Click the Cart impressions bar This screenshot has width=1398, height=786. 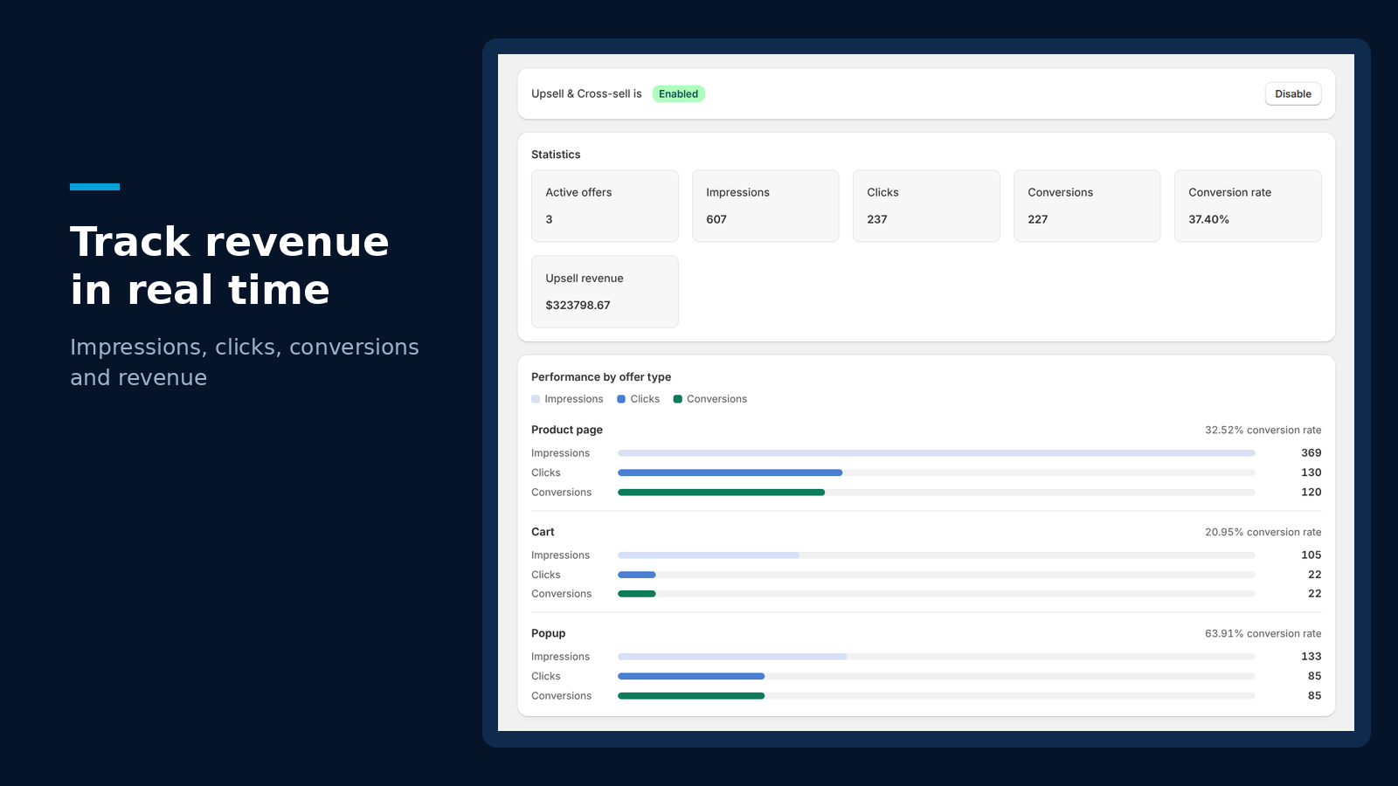(708, 555)
